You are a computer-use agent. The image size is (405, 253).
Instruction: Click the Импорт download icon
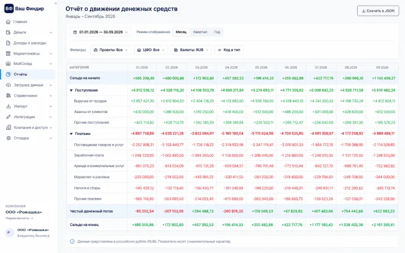(x=8, y=106)
